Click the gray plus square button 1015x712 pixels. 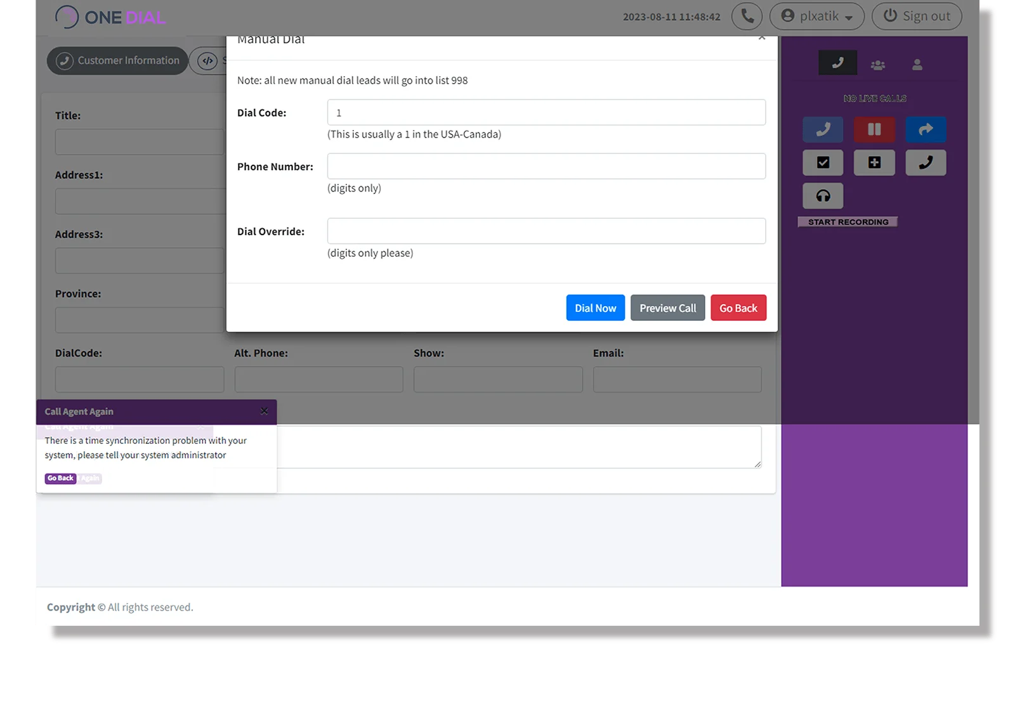coord(874,163)
